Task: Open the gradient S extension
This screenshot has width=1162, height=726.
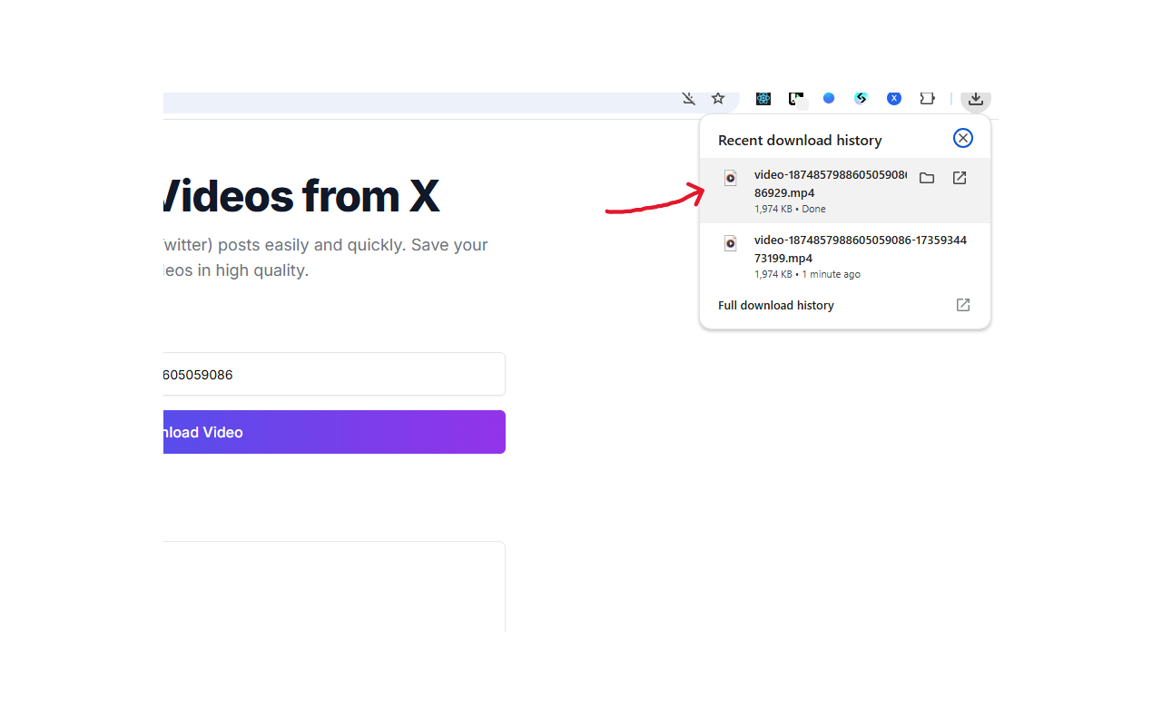Action: tap(861, 98)
